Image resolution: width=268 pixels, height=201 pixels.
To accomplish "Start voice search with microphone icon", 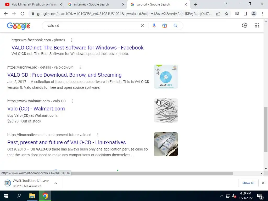I will tap(154, 26).
